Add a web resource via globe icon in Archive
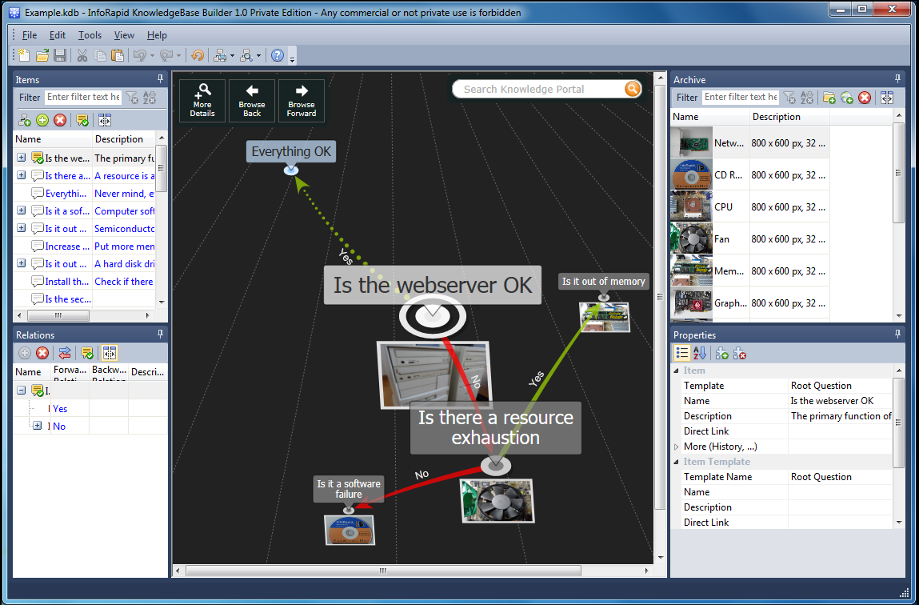 click(847, 98)
